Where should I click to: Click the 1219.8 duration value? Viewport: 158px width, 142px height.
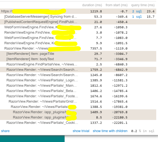96,11
